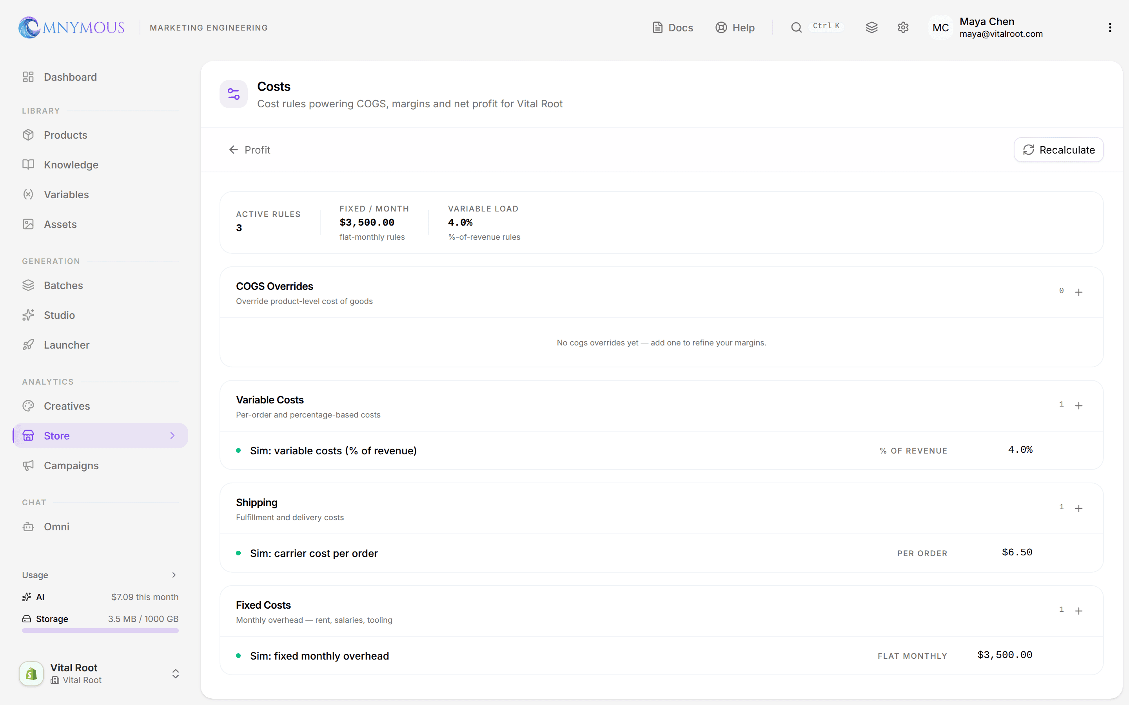The width and height of the screenshot is (1129, 705).
Task: Open Products in the sidebar
Action: click(100, 135)
